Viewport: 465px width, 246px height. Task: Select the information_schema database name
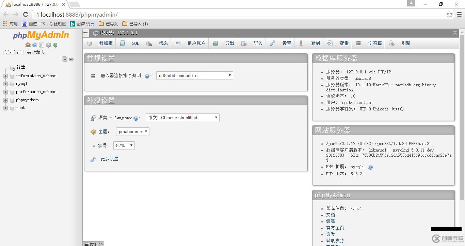pos(36,76)
